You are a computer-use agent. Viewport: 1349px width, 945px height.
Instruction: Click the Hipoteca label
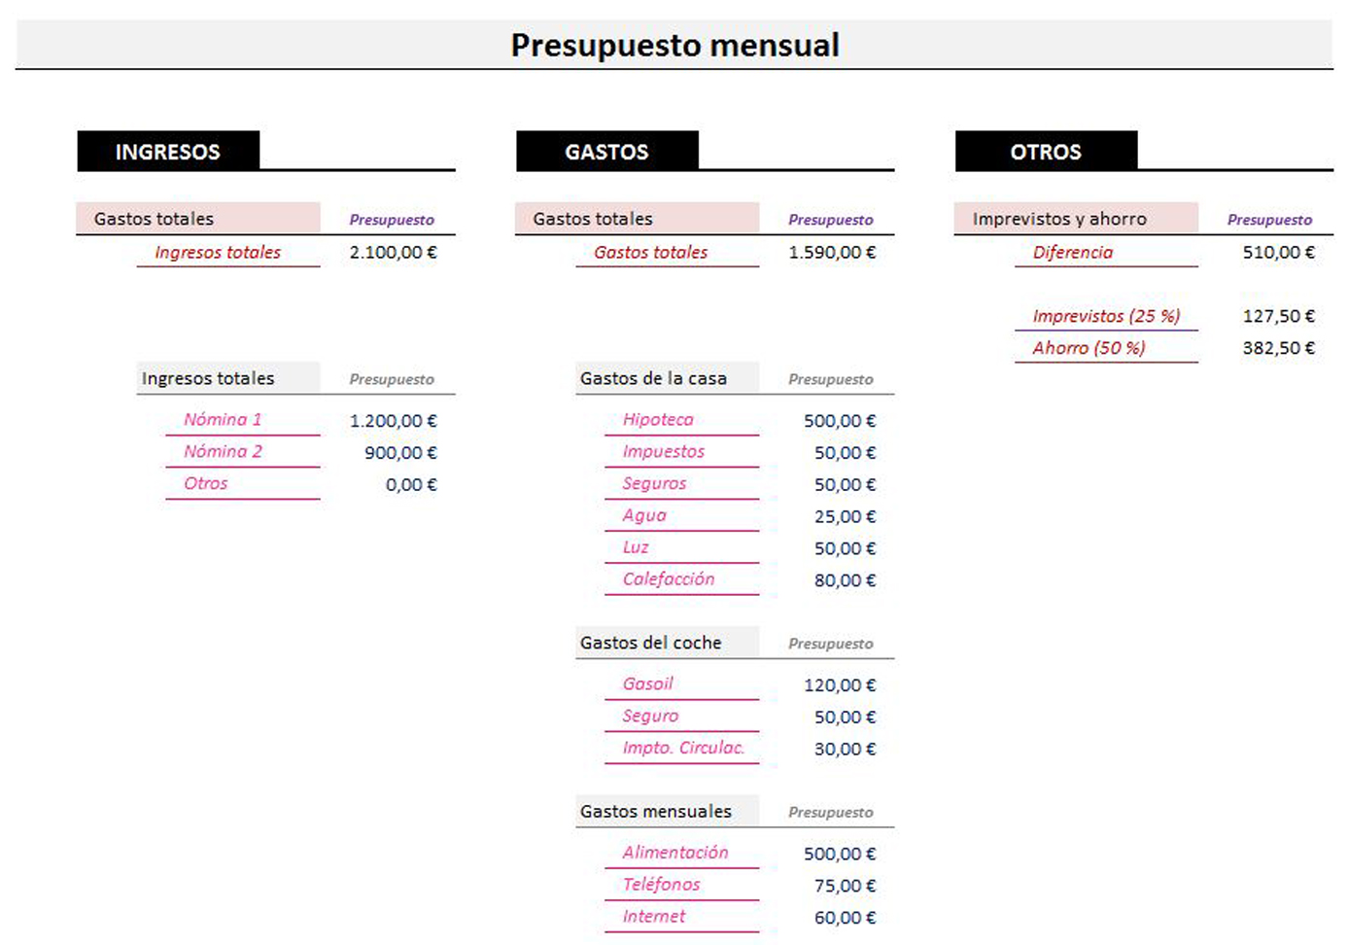(658, 419)
